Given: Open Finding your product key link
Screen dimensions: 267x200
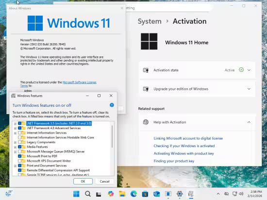Looking at the screenshot, I should 174,161.
